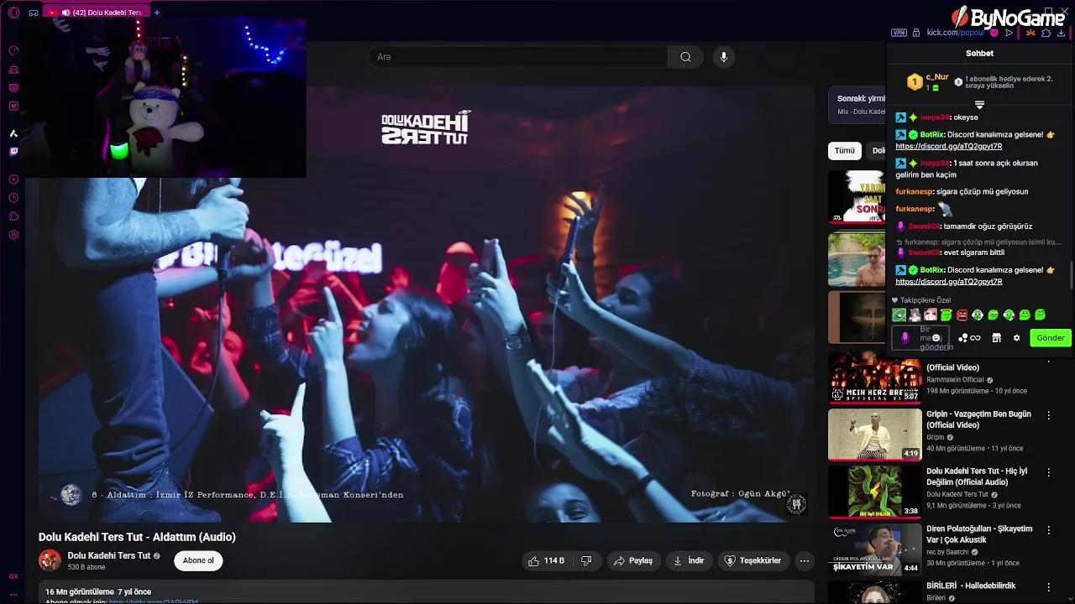Dislike the Aldattım video

(x=587, y=560)
